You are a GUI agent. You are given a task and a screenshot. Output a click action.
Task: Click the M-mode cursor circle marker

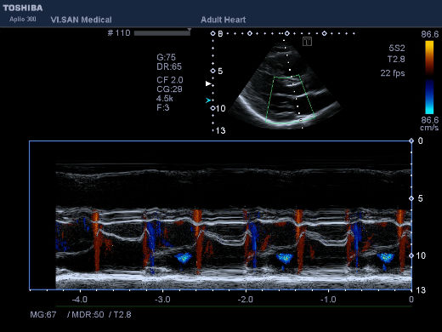pyautogui.click(x=301, y=120)
